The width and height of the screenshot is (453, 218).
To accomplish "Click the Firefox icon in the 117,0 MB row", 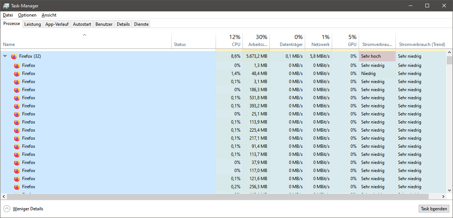I will coord(17,171).
